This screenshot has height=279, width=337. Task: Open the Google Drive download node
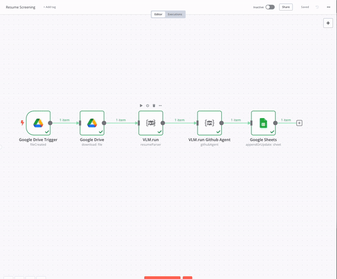(92, 123)
